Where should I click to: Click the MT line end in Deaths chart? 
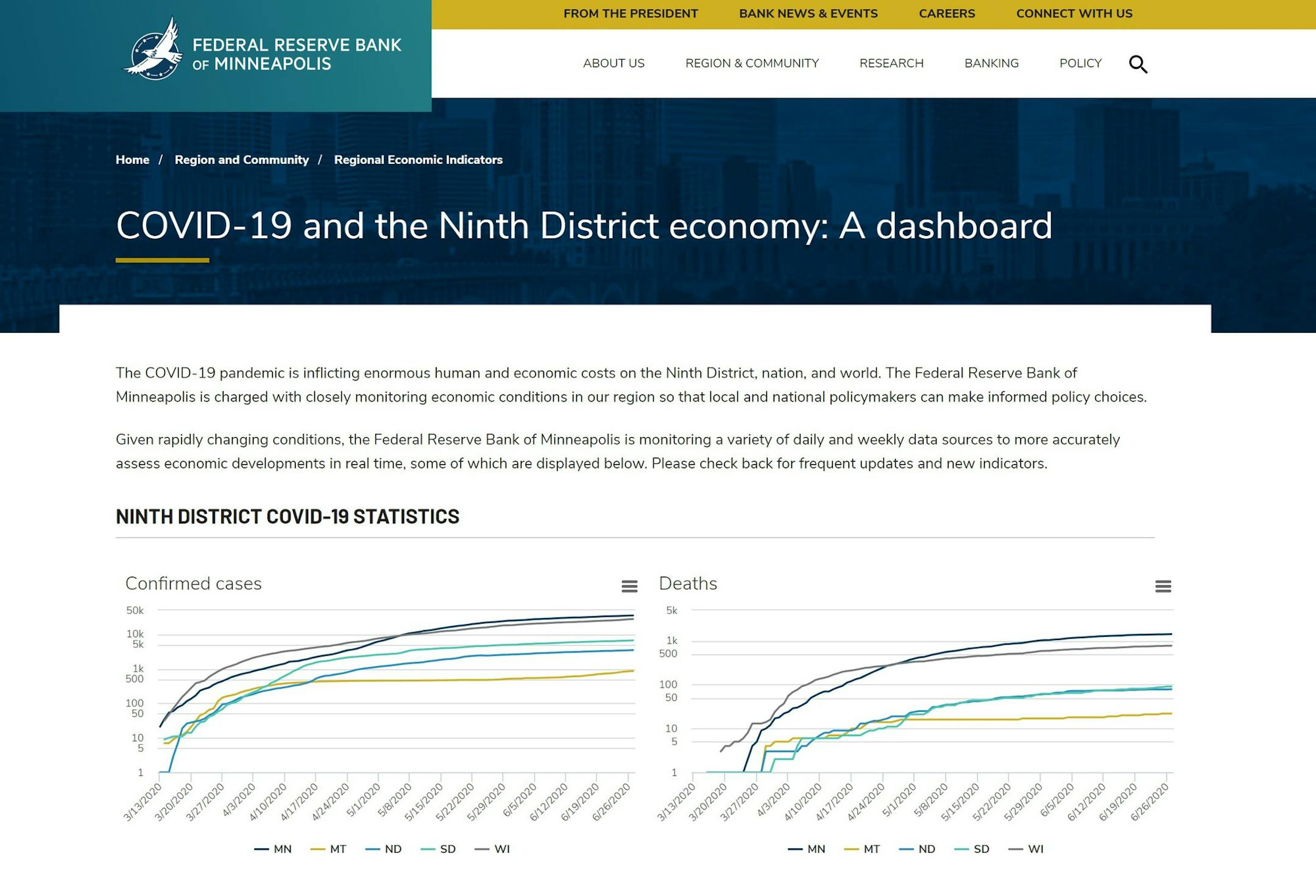click(x=1170, y=714)
